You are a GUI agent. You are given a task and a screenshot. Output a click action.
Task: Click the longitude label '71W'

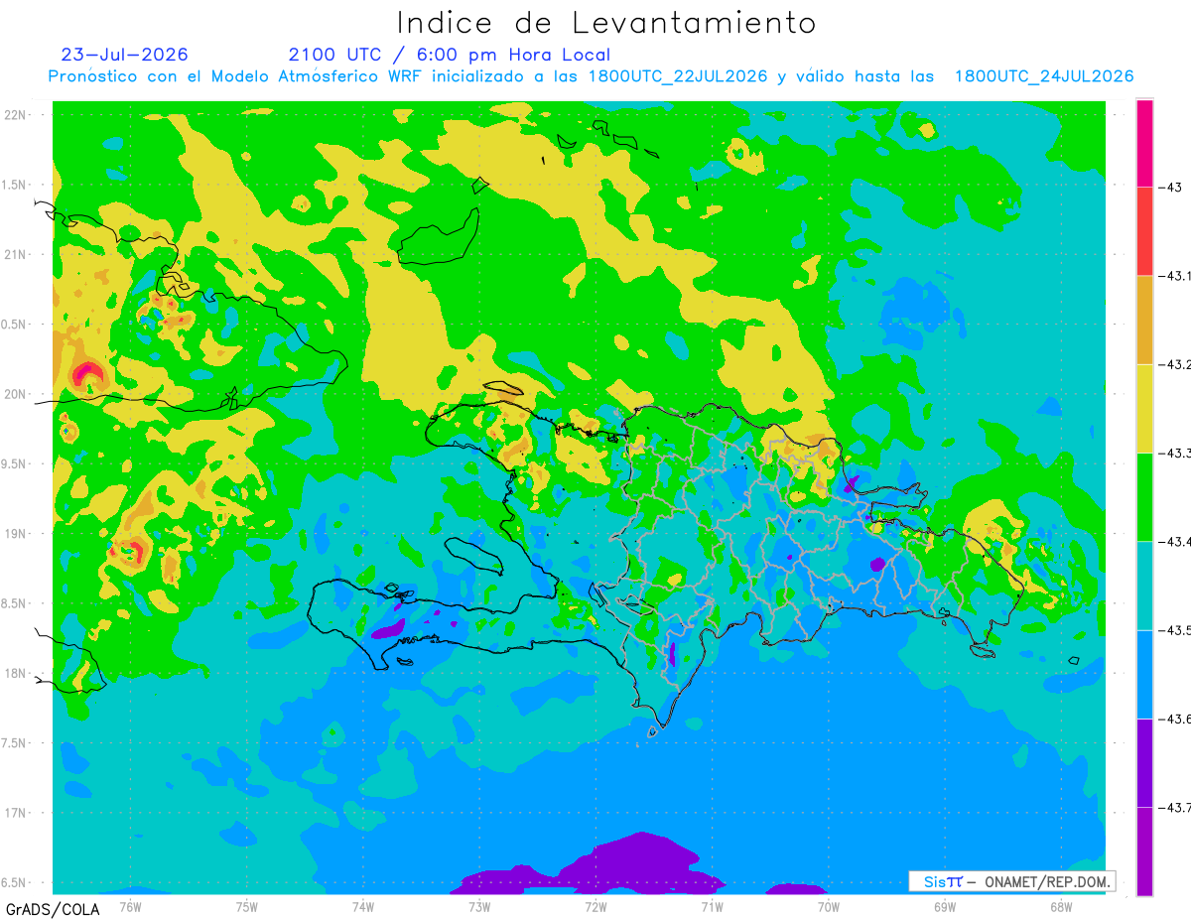pyautogui.click(x=712, y=905)
